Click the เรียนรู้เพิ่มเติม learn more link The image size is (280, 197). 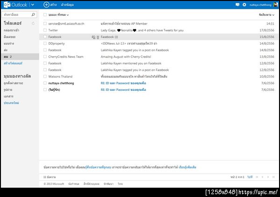187,167
